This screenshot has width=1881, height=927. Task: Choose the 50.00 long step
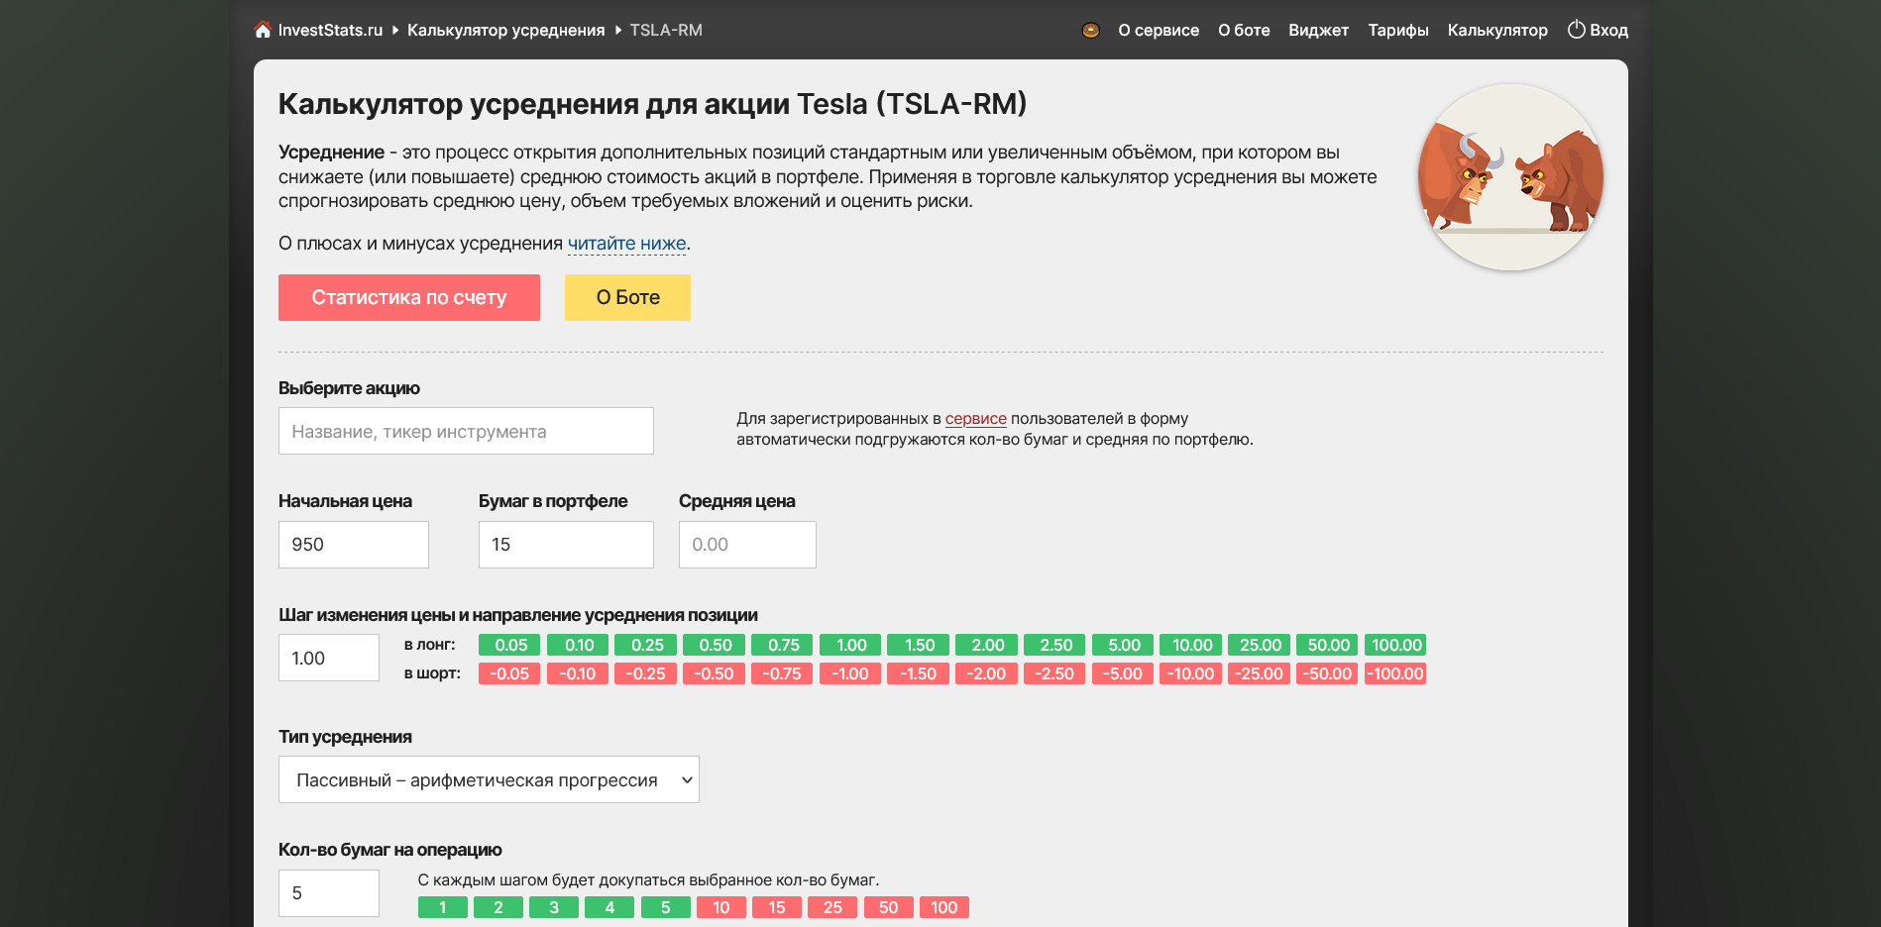1327,645
